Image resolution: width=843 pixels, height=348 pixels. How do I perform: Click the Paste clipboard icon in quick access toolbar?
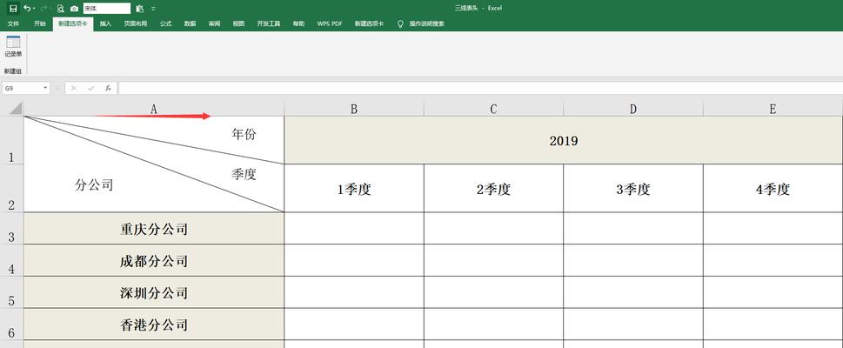click(x=140, y=9)
